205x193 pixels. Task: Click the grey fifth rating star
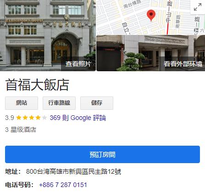[44, 118]
